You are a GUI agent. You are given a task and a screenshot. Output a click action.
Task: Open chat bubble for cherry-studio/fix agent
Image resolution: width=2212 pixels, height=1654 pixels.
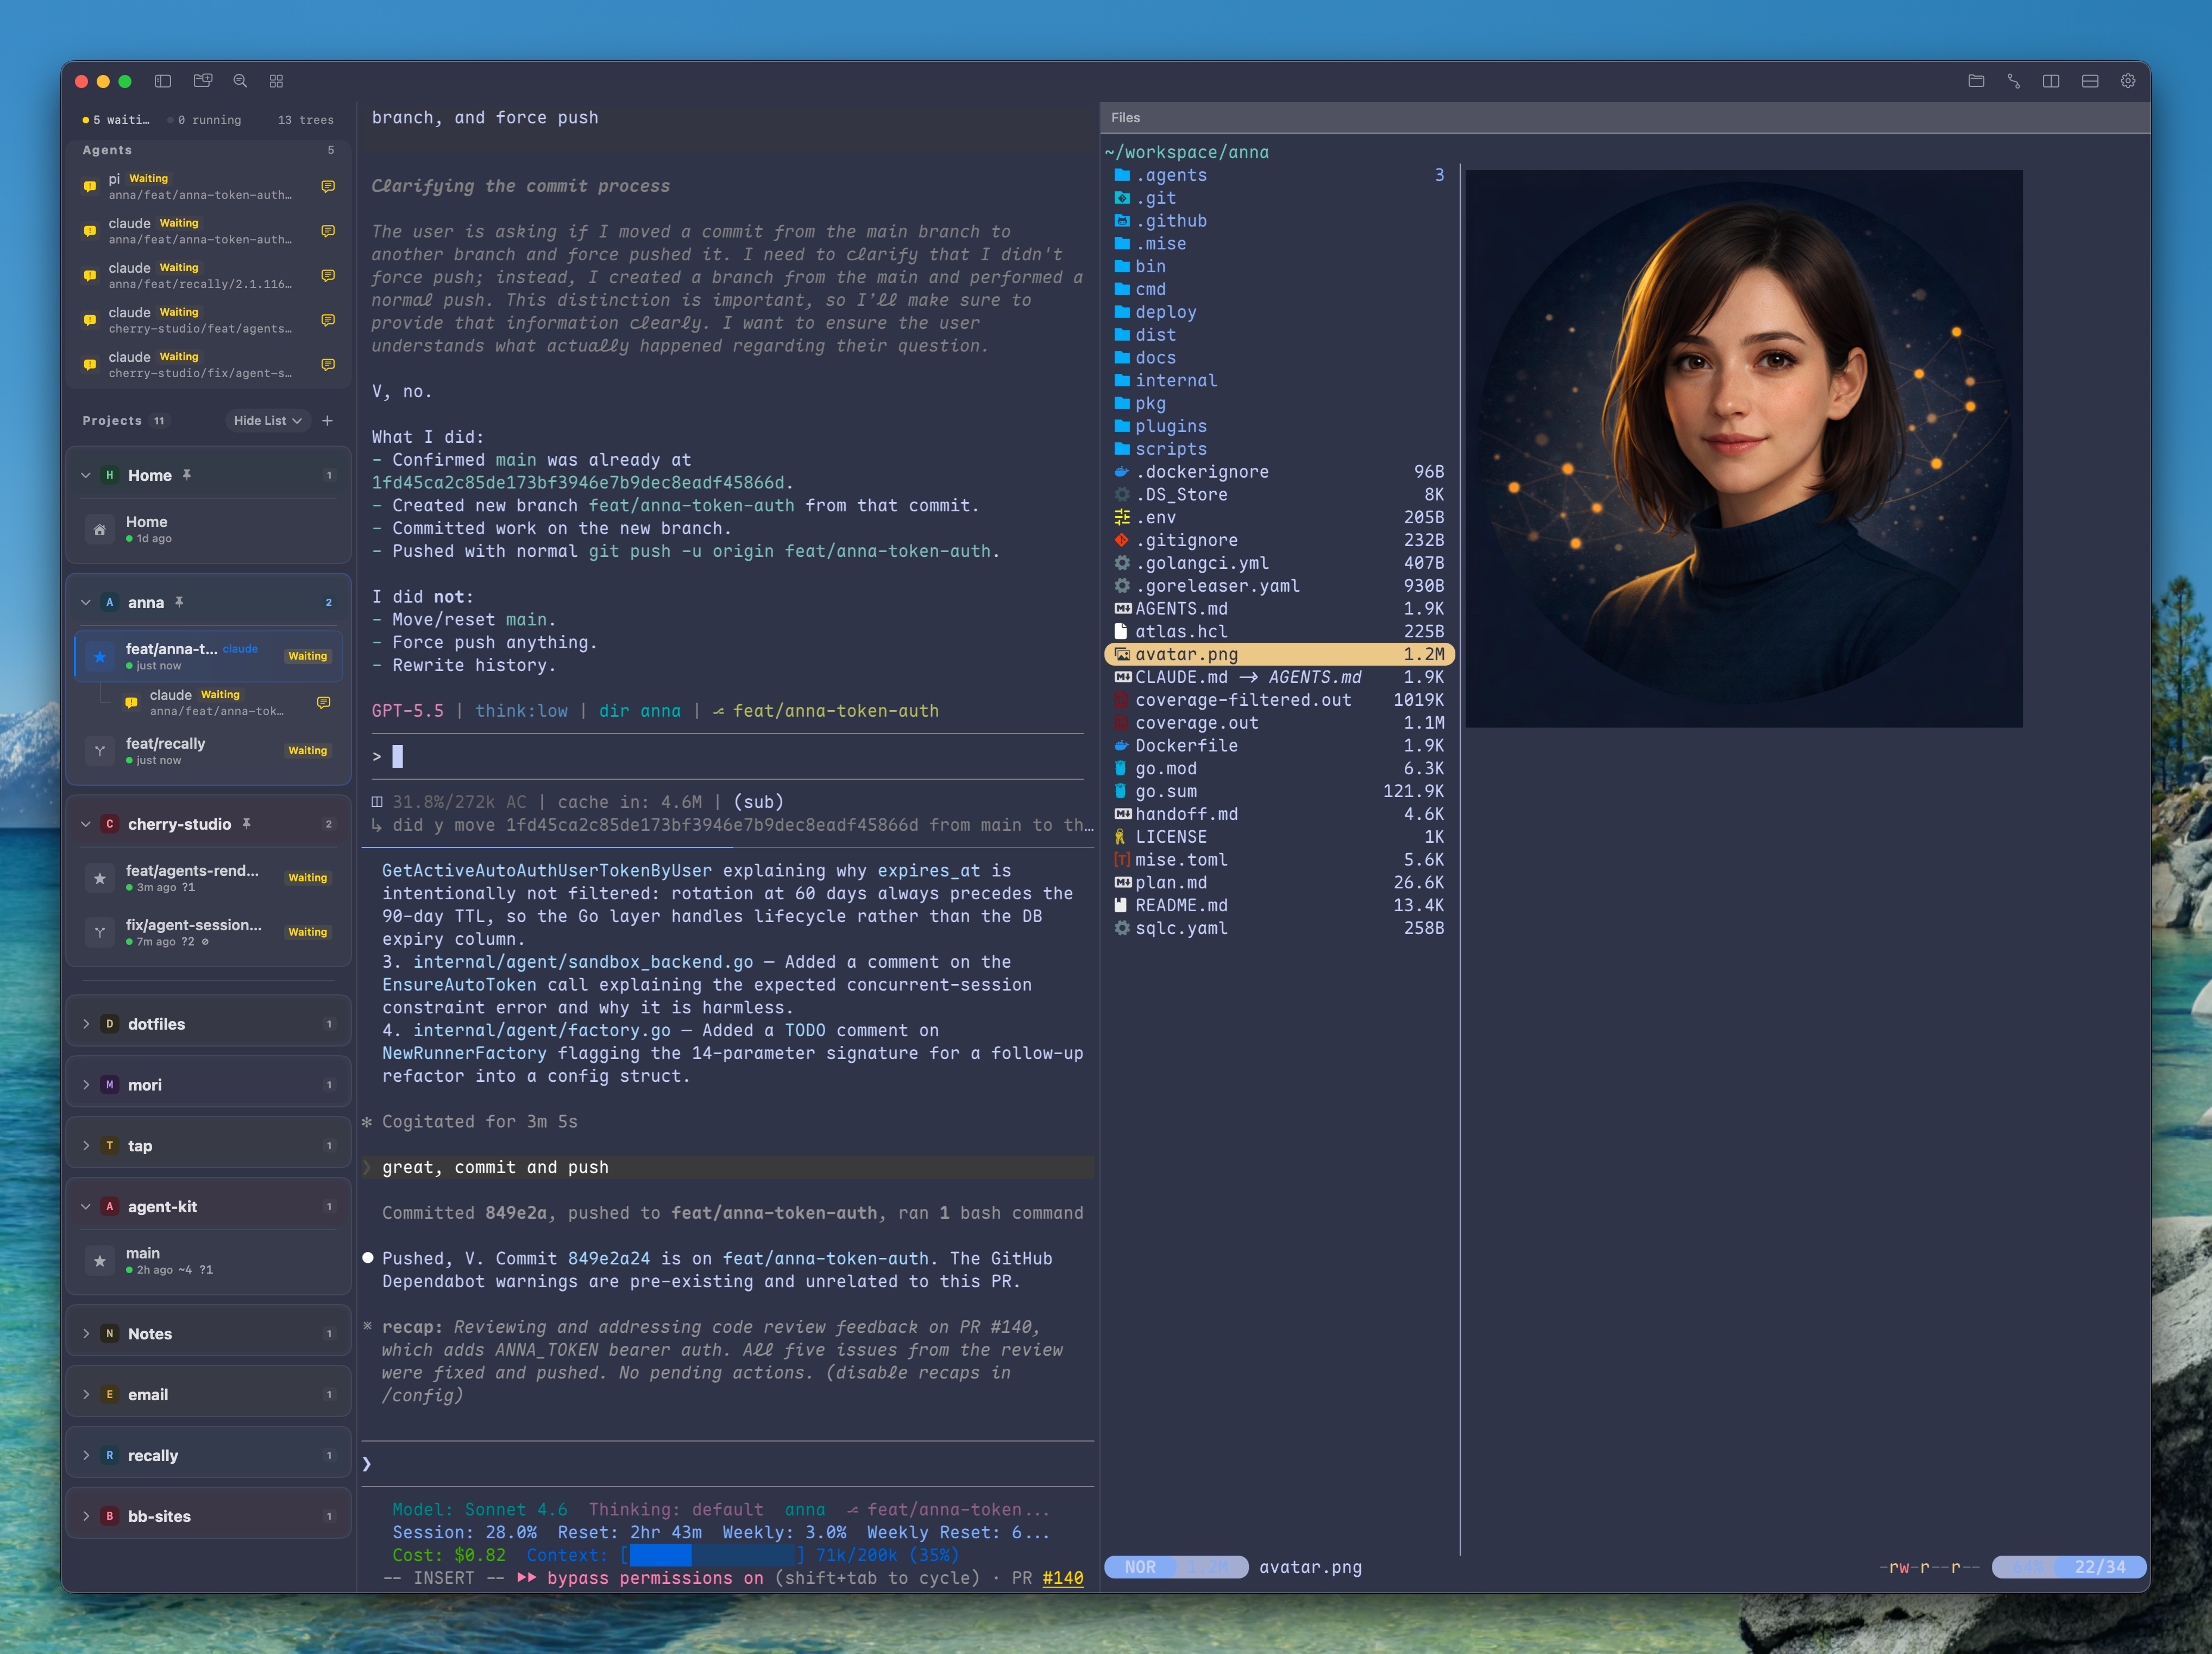click(328, 364)
